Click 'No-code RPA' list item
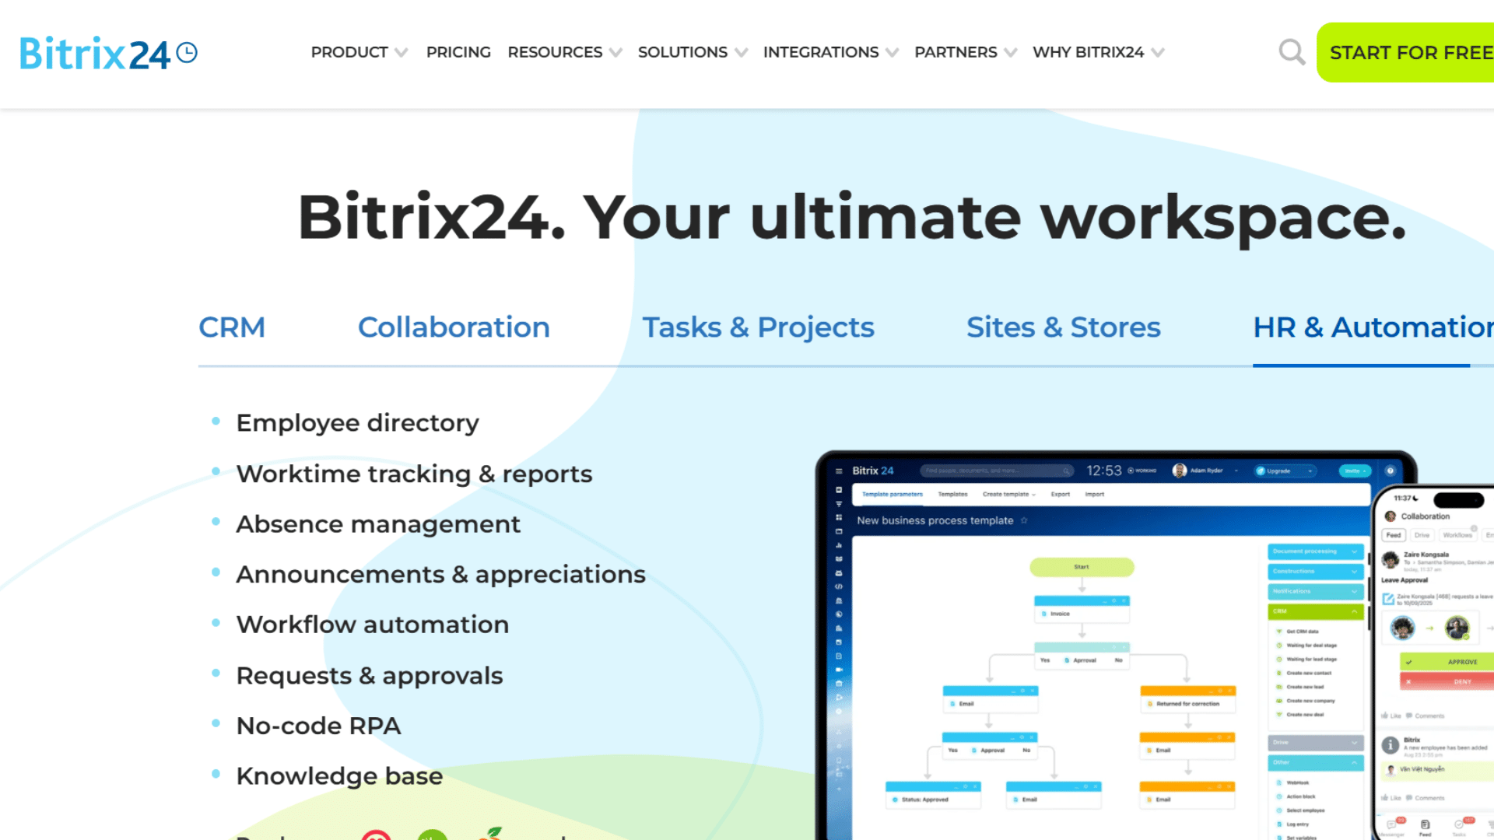This screenshot has height=840, width=1494. [x=318, y=726]
